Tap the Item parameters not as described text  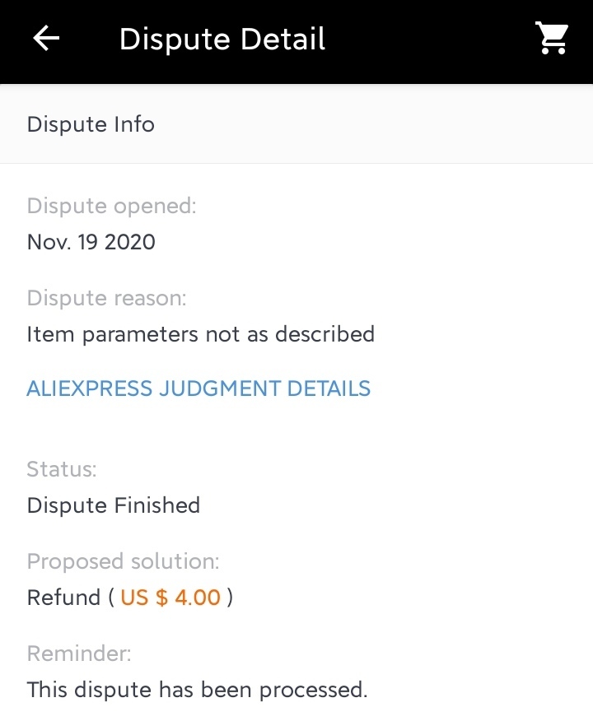pyautogui.click(x=201, y=334)
